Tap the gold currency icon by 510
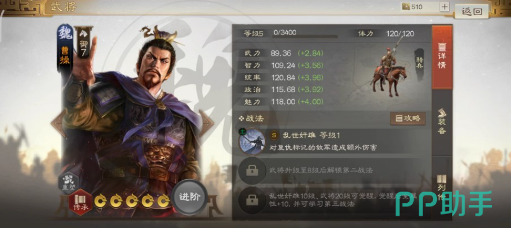Viewport: 511px width, 228px height. (406, 7)
